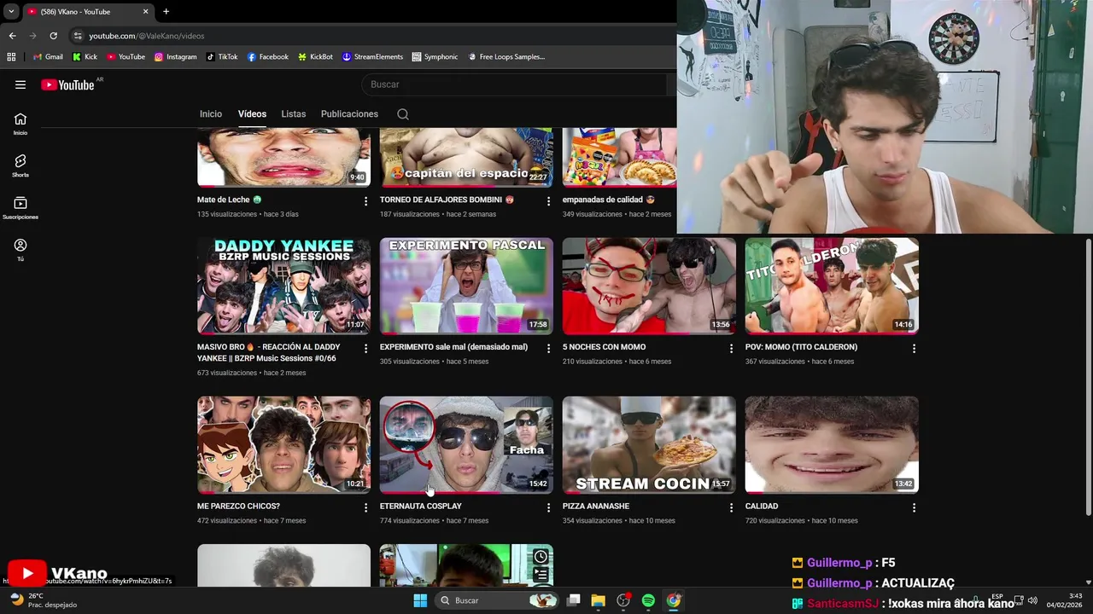Close the VKano YouTube browser tab
The height and width of the screenshot is (614, 1093).
(x=145, y=12)
